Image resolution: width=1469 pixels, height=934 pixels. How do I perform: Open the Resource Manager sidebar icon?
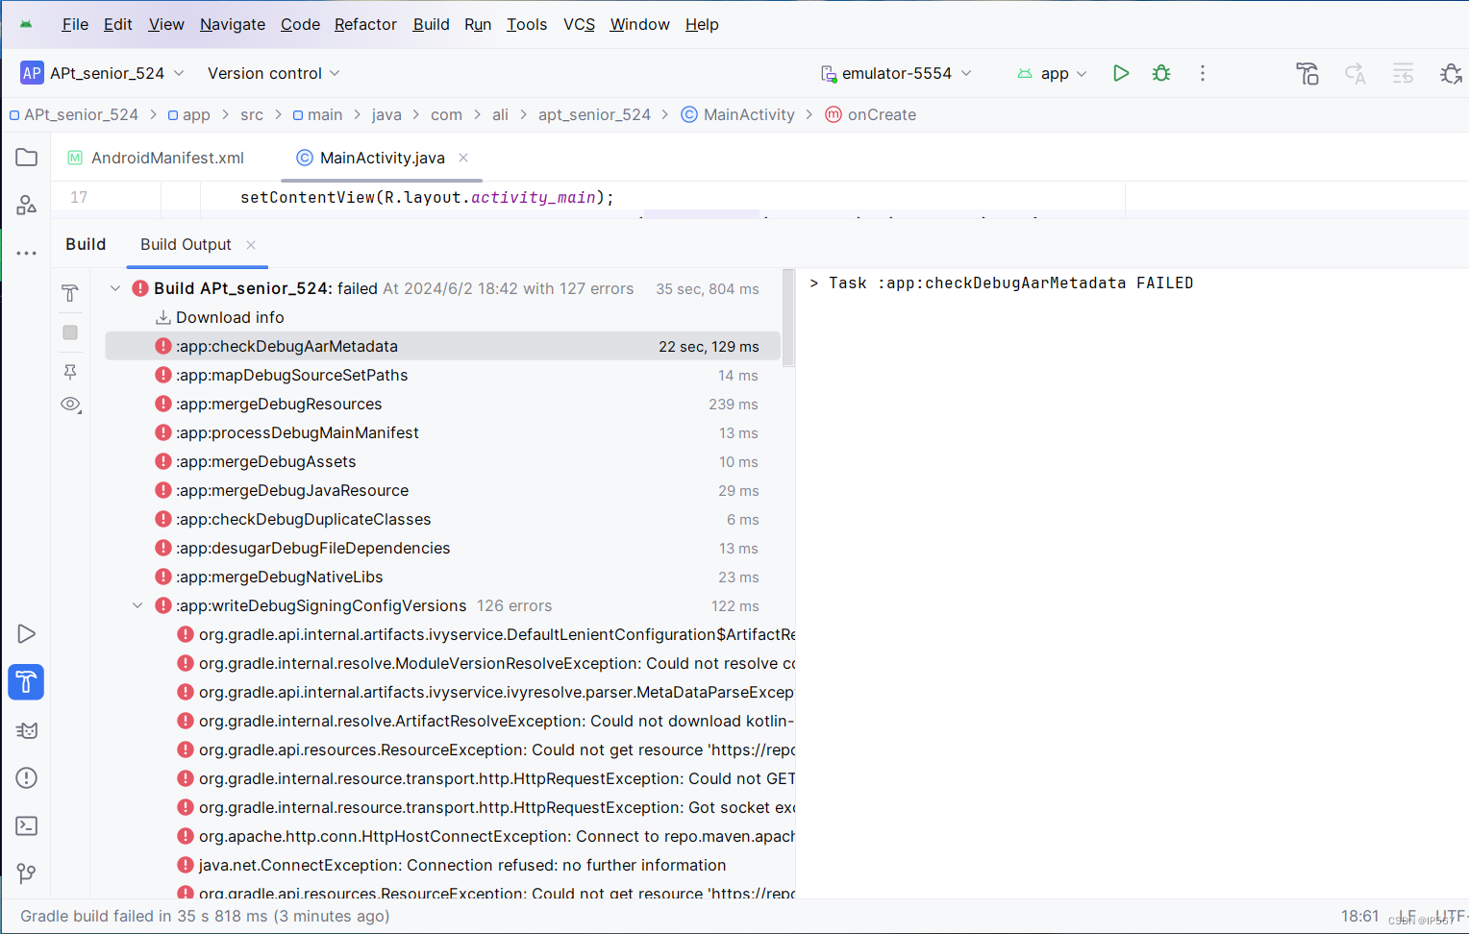tap(26, 205)
